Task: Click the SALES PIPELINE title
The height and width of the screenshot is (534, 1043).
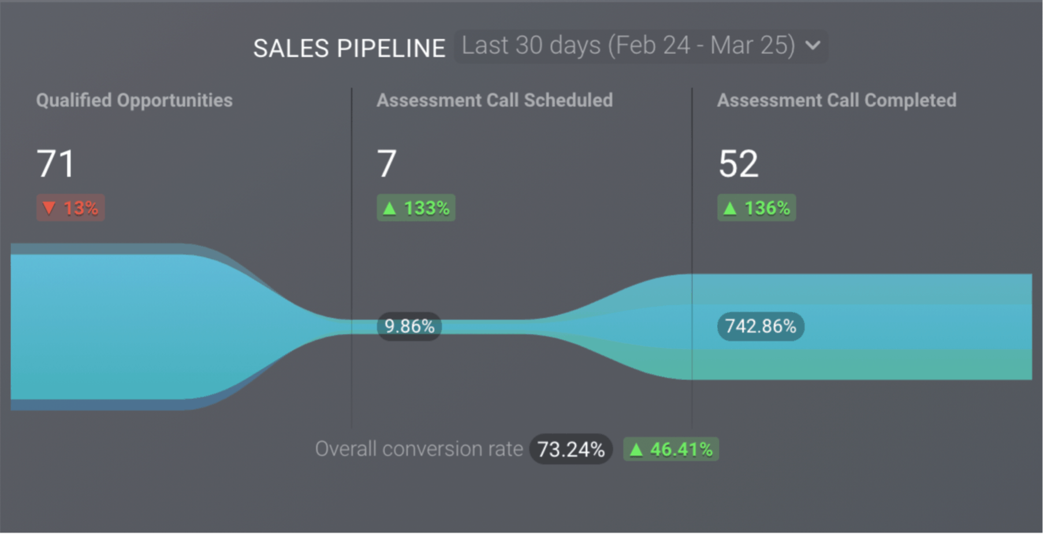Action: (349, 49)
